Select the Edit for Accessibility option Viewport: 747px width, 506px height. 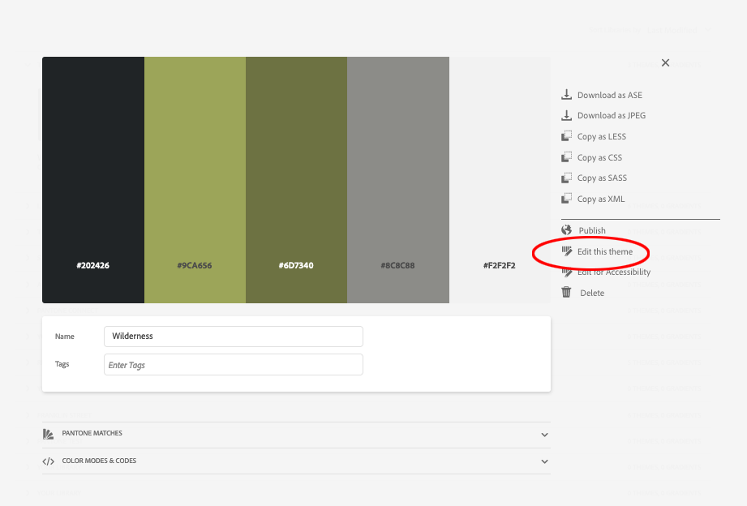pos(612,272)
